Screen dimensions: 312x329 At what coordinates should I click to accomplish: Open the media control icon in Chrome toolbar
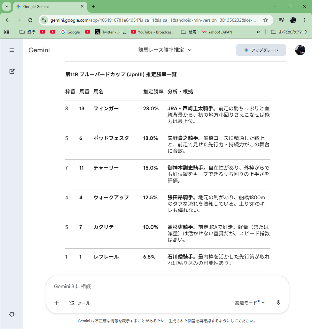point(282,20)
